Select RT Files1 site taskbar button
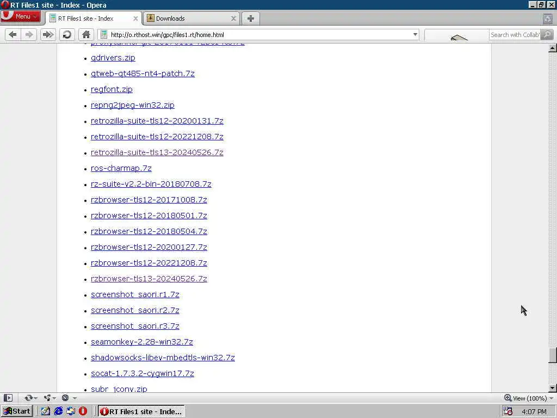This screenshot has width=557, height=418. [141, 411]
